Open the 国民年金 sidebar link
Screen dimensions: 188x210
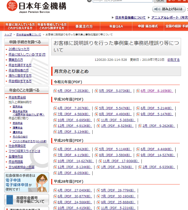tap(17, 106)
